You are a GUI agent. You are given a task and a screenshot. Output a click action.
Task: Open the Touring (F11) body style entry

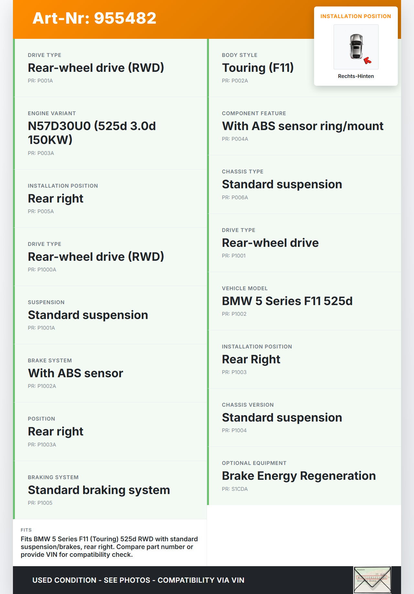[258, 68]
